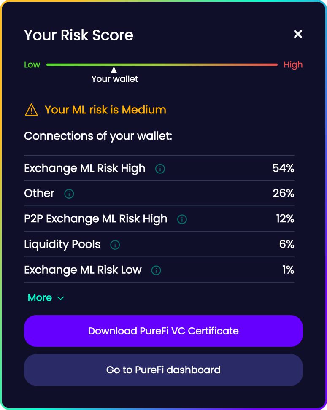The height and width of the screenshot is (410, 327).
Task: Click info icon for P2P Exchange ML Risk High
Action: pyautogui.click(x=182, y=219)
